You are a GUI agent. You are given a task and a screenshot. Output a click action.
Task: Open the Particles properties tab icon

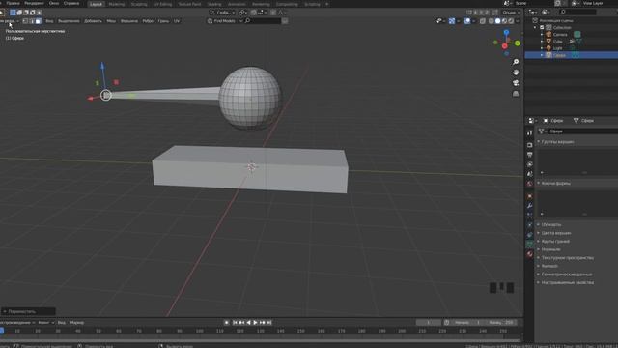(530, 216)
